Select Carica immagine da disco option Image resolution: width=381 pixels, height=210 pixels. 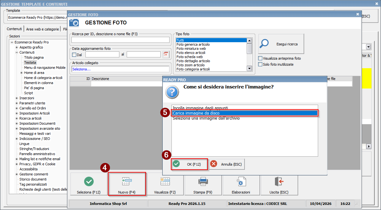tap(244, 113)
